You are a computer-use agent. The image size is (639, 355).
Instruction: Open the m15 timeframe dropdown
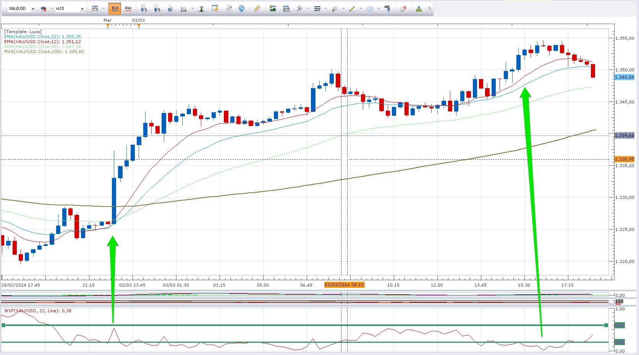(82, 9)
